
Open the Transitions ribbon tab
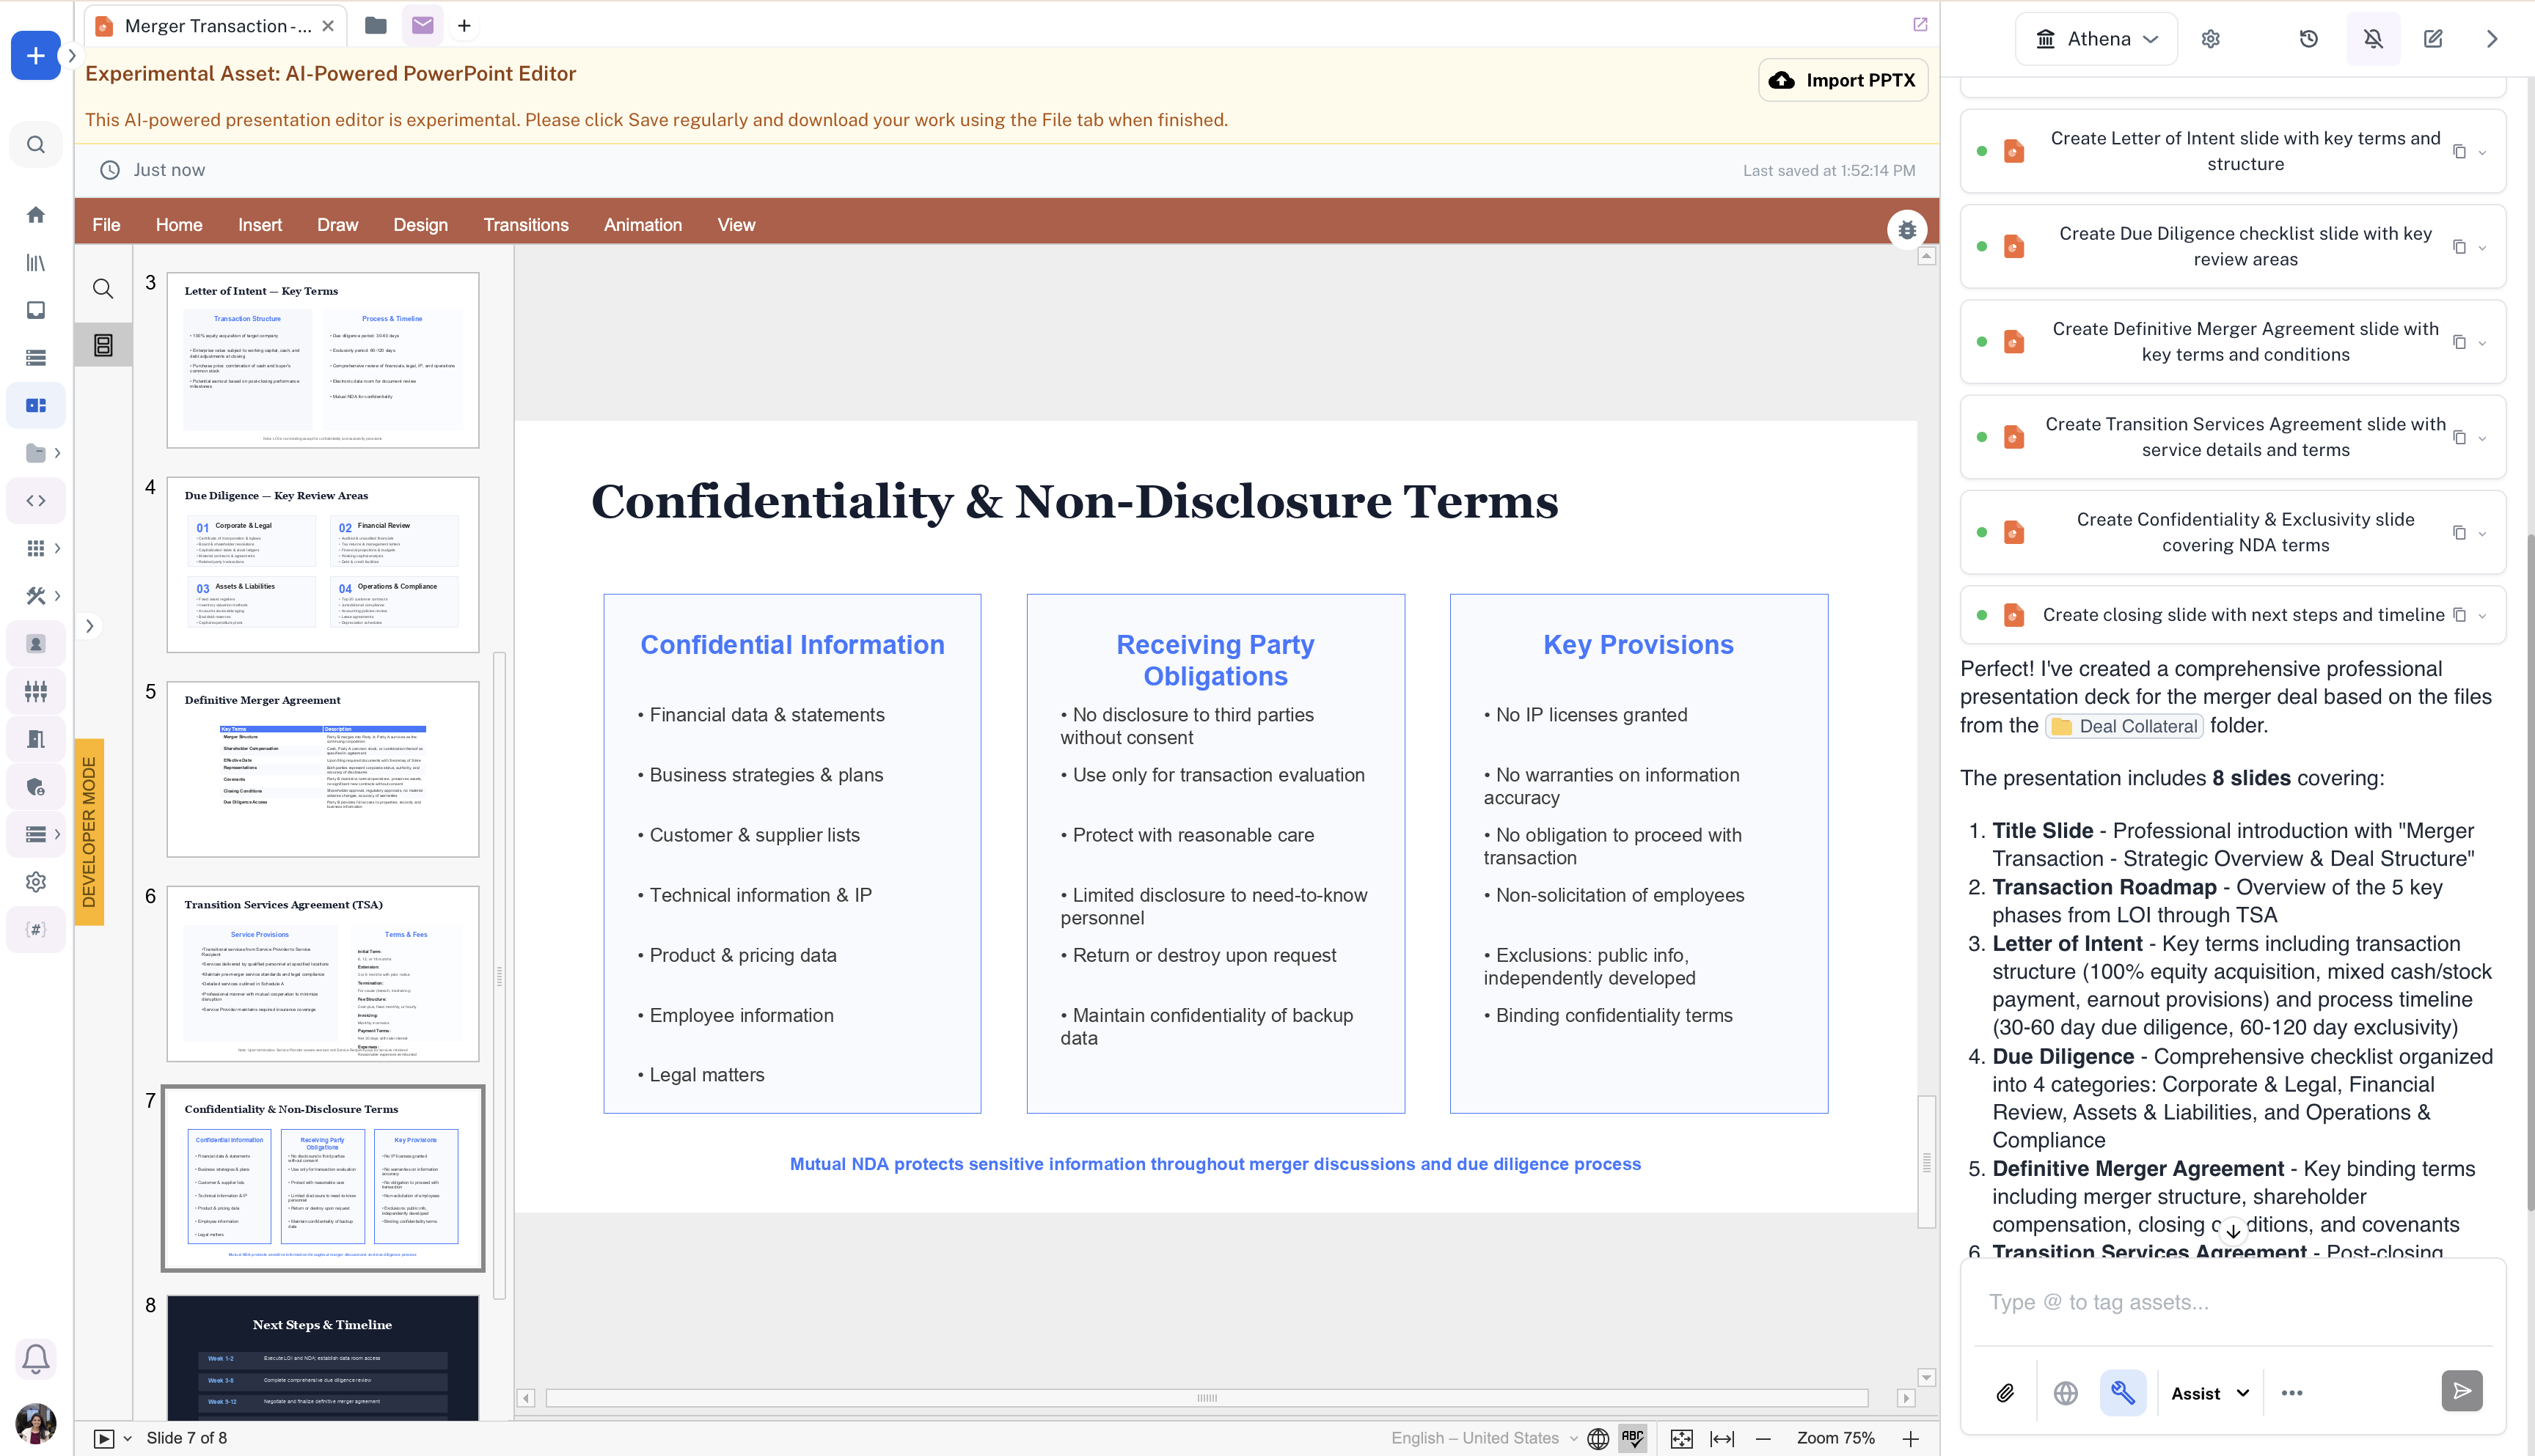(525, 225)
